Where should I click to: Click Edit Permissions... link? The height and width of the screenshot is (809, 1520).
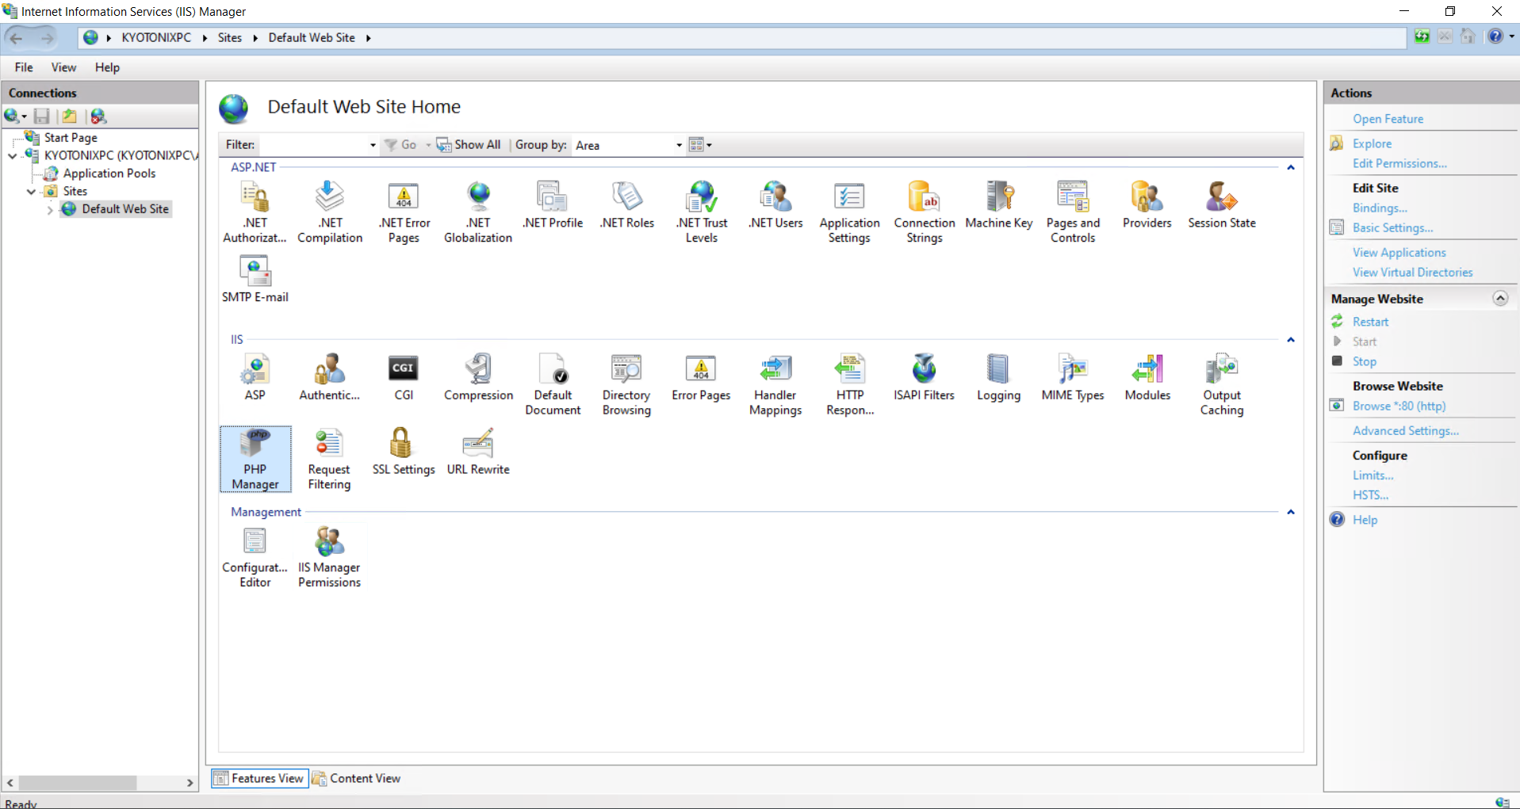pos(1399,163)
